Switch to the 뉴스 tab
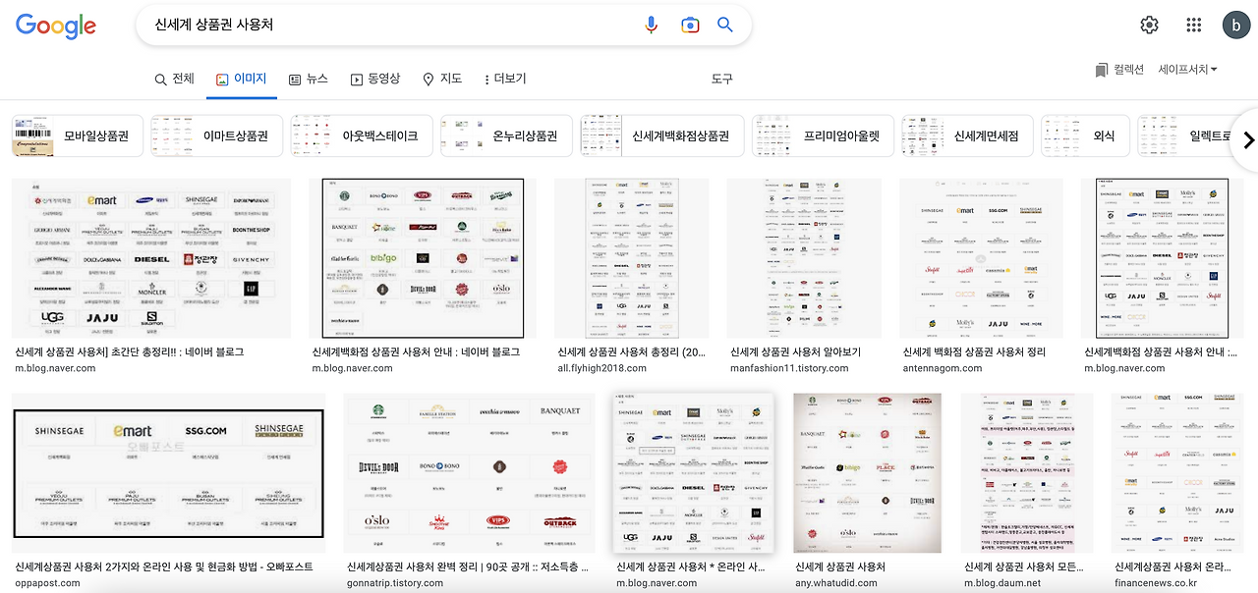The width and height of the screenshot is (1258, 593). pyautogui.click(x=309, y=79)
